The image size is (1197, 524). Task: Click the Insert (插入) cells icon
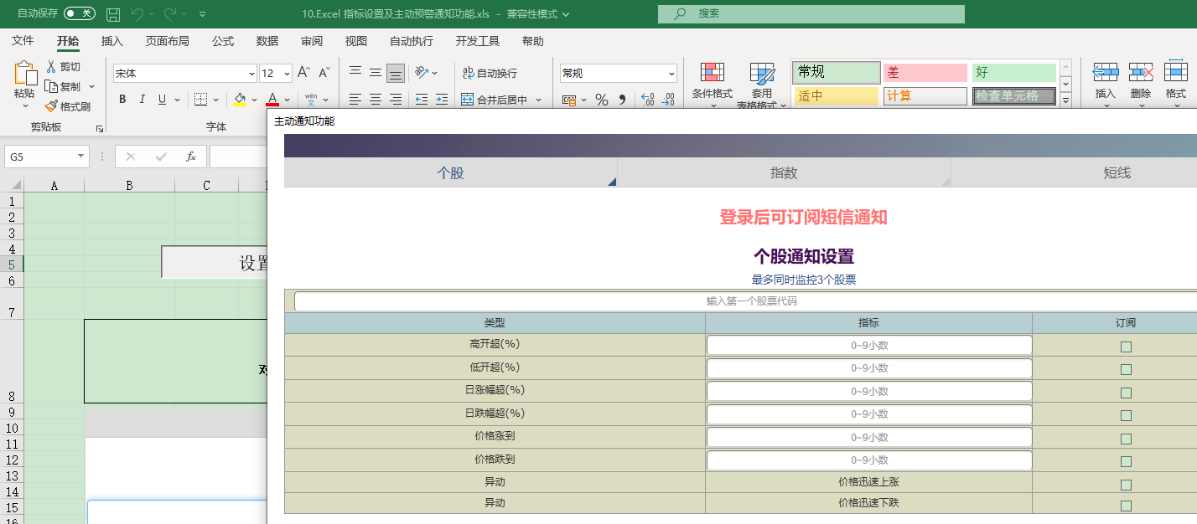pos(1106,73)
